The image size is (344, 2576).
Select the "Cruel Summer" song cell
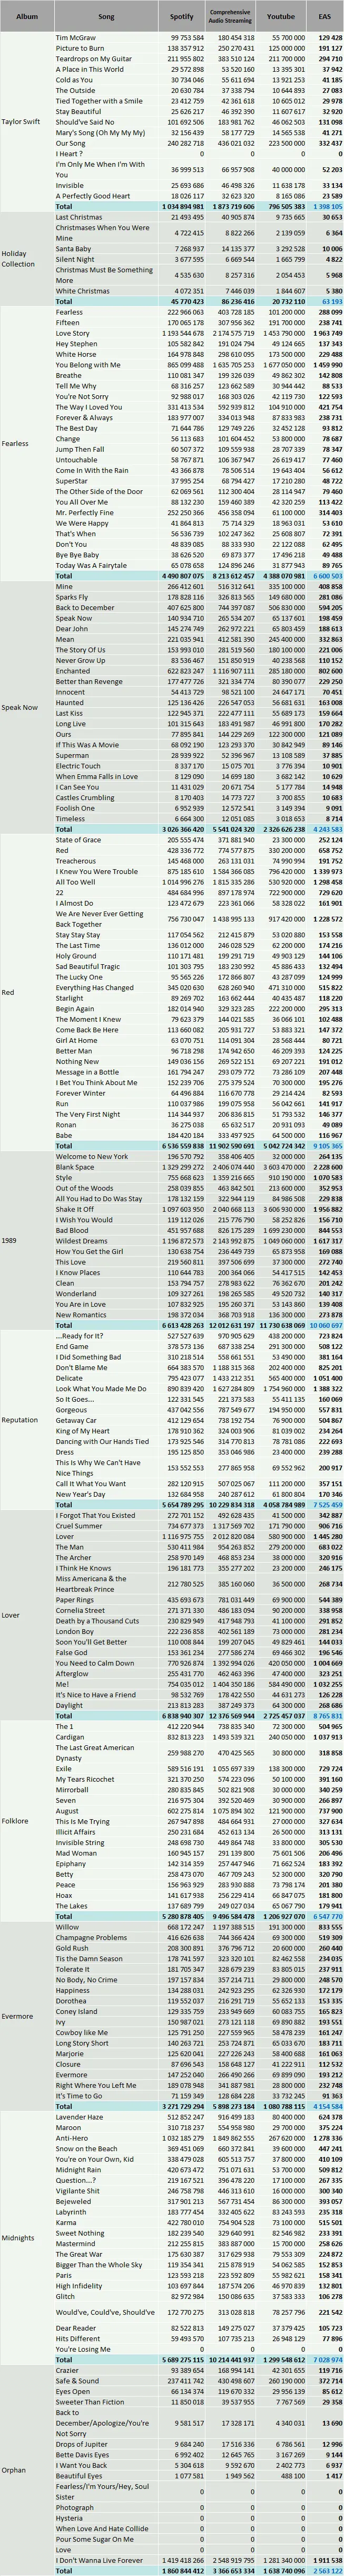click(x=106, y=1525)
